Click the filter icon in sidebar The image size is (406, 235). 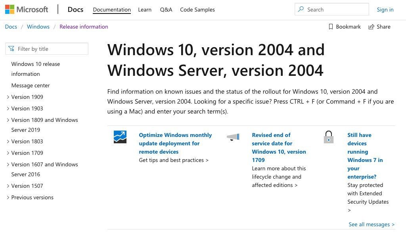pyautogui.click(x=11, y=49)
